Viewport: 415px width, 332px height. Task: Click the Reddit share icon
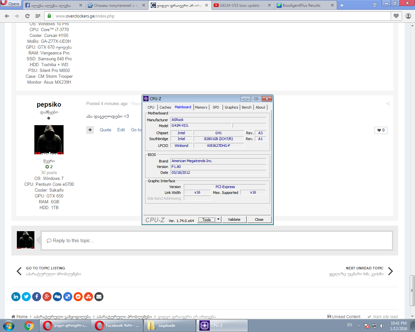pyautogui.click(x=78, y=297)
